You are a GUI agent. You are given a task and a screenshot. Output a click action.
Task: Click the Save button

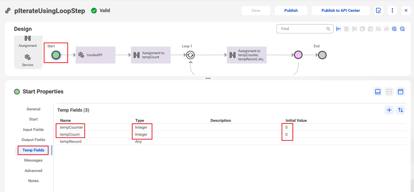tap(256, 10)
